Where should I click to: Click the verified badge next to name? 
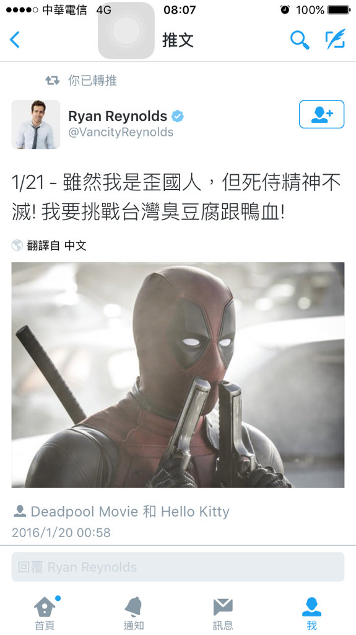[178, 116]
